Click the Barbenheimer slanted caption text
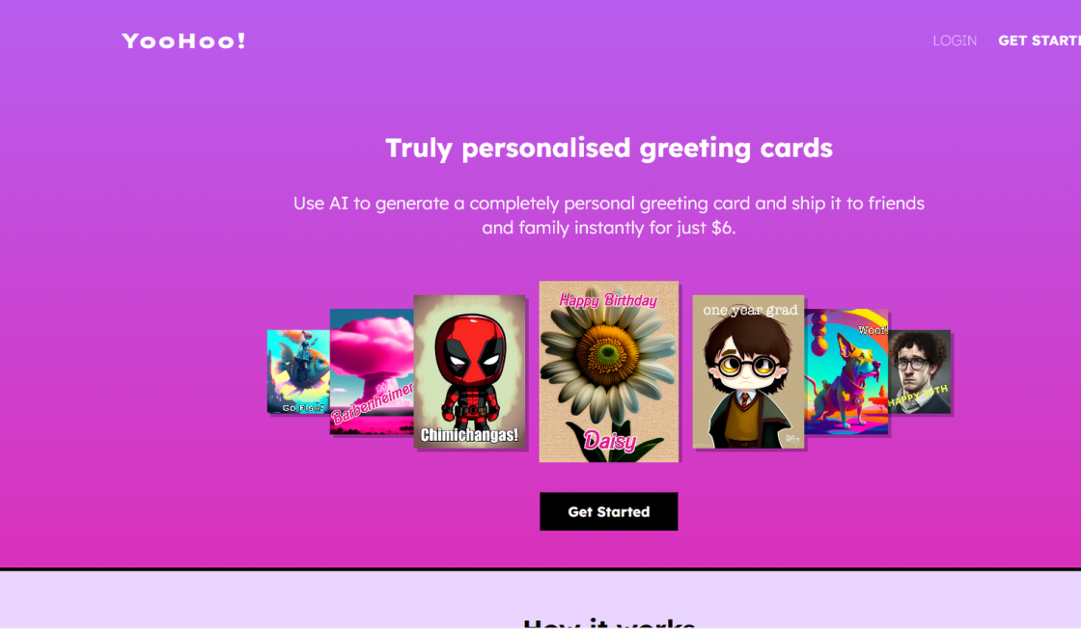The image size is (1081, 629). click(373, 403)
